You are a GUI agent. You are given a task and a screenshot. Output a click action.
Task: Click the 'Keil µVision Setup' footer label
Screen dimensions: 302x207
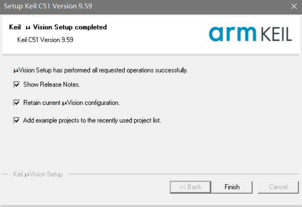point(38,174)
